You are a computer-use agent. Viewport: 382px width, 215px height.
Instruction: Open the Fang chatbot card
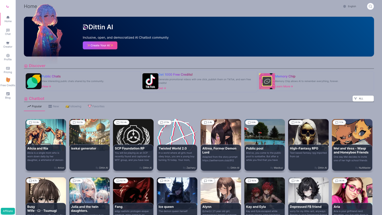pyautogui.click(x=133, y=196)
